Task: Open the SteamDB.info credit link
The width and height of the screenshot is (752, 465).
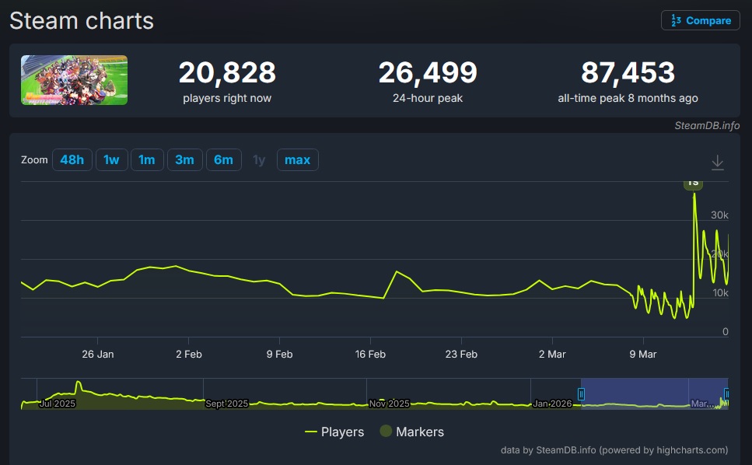Action: [707, 126]
